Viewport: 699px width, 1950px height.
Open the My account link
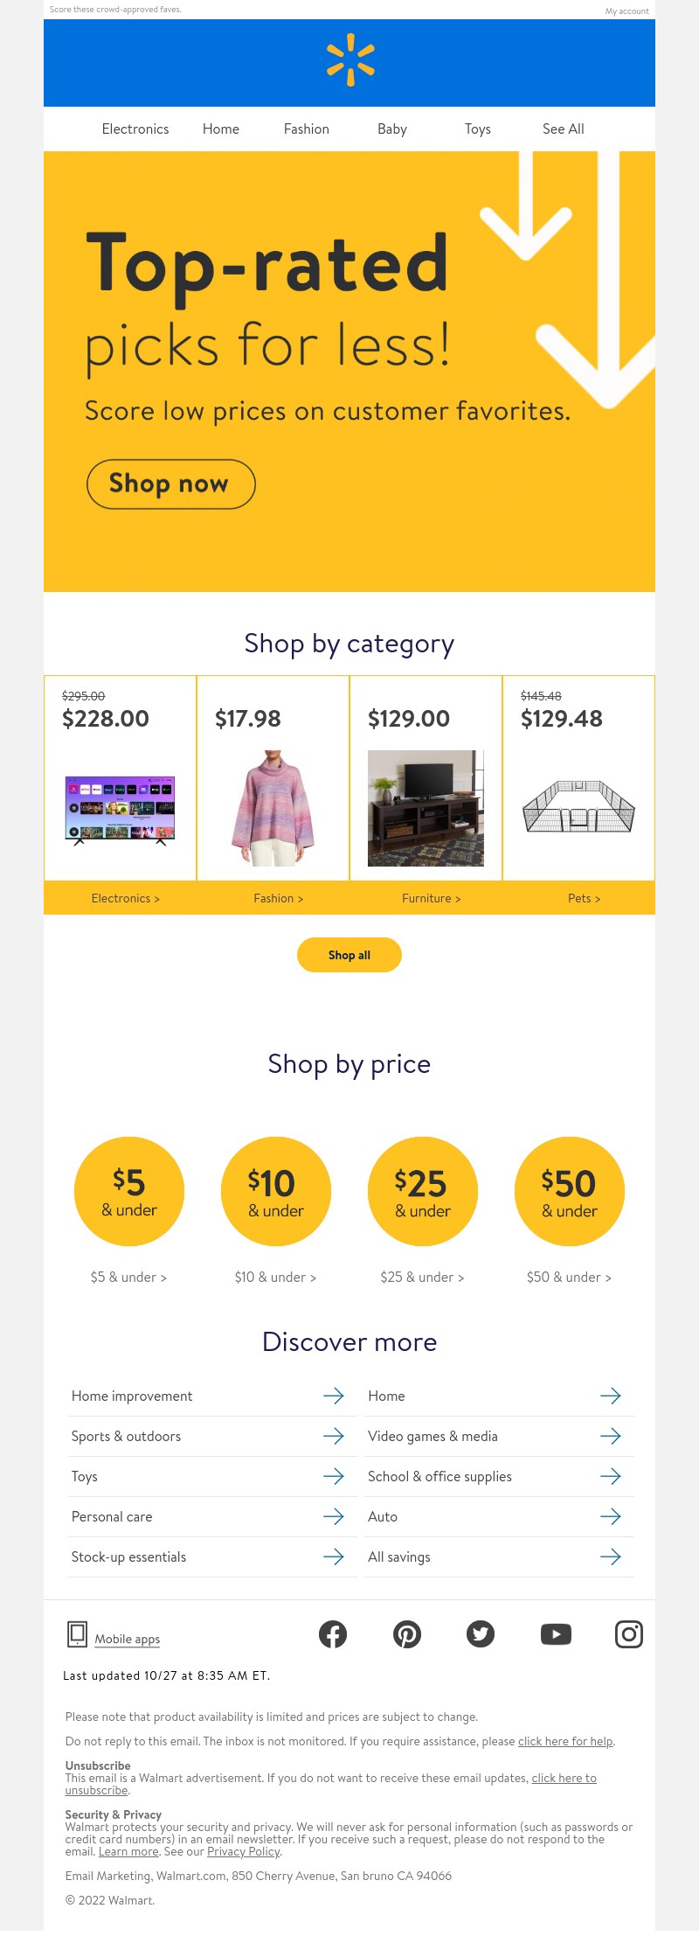pos(627,11)
